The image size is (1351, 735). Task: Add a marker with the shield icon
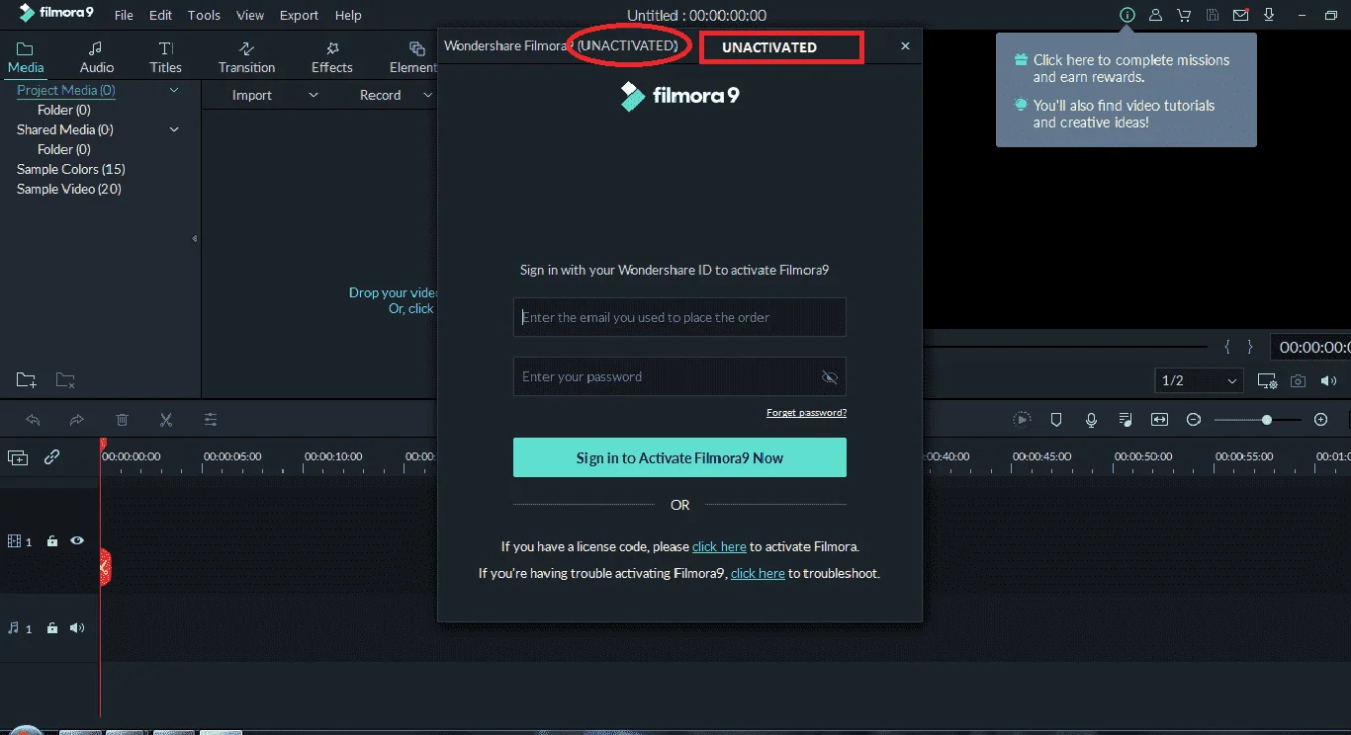click(1056, 420)
